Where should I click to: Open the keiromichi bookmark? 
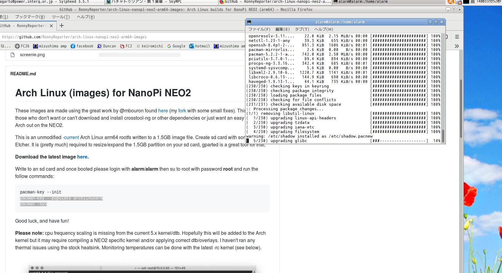pos(149,46)
